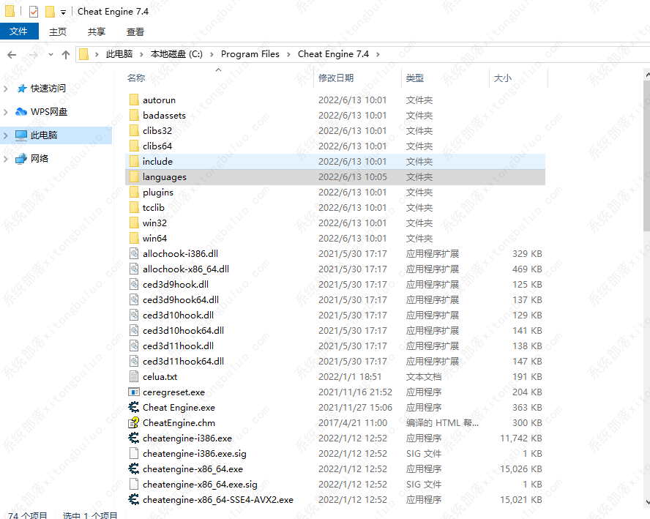This screenshot has height=519, width=650.
Task: Click the Cheat Engine.exe application icon
Action: click(x=134, y=408)
